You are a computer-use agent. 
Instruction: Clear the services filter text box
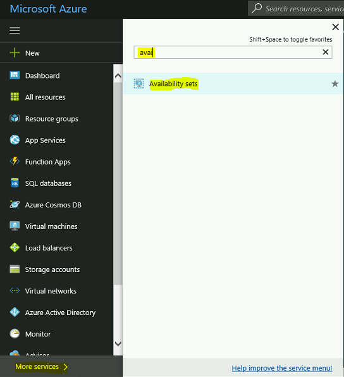pos(326,52)
